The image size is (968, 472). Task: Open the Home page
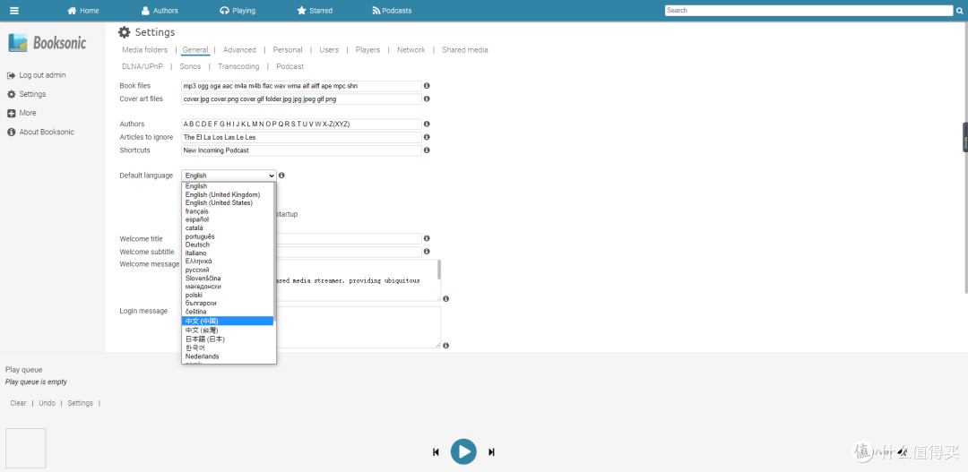(x=83, y=11)
